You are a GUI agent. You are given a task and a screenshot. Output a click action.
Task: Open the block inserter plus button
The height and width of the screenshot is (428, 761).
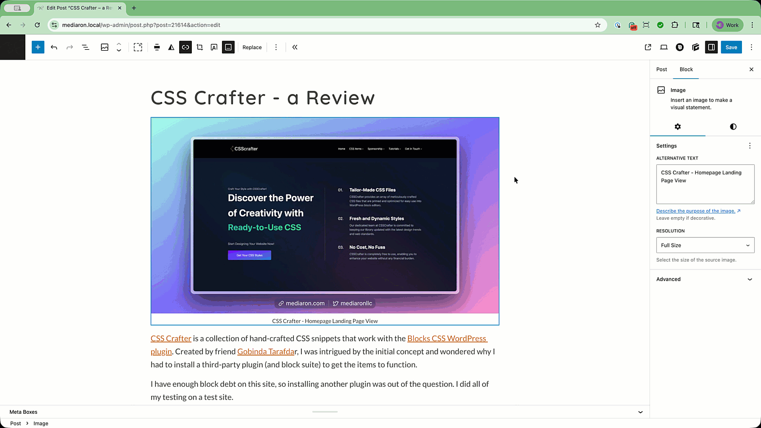pos(38,47)
